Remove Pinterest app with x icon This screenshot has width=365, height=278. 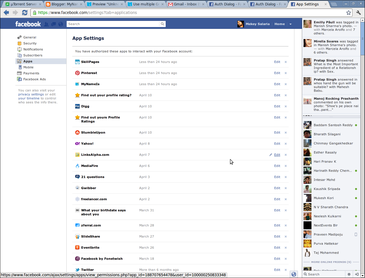pyautogui.click(x=286, y=73)
